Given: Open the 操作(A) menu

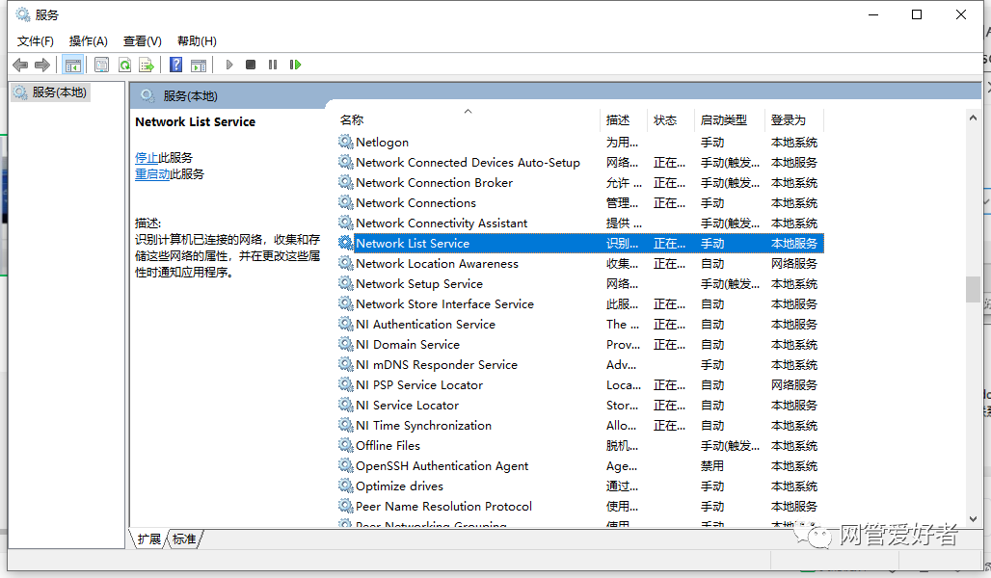Looking at the screenshot, I should coord(88,41).
